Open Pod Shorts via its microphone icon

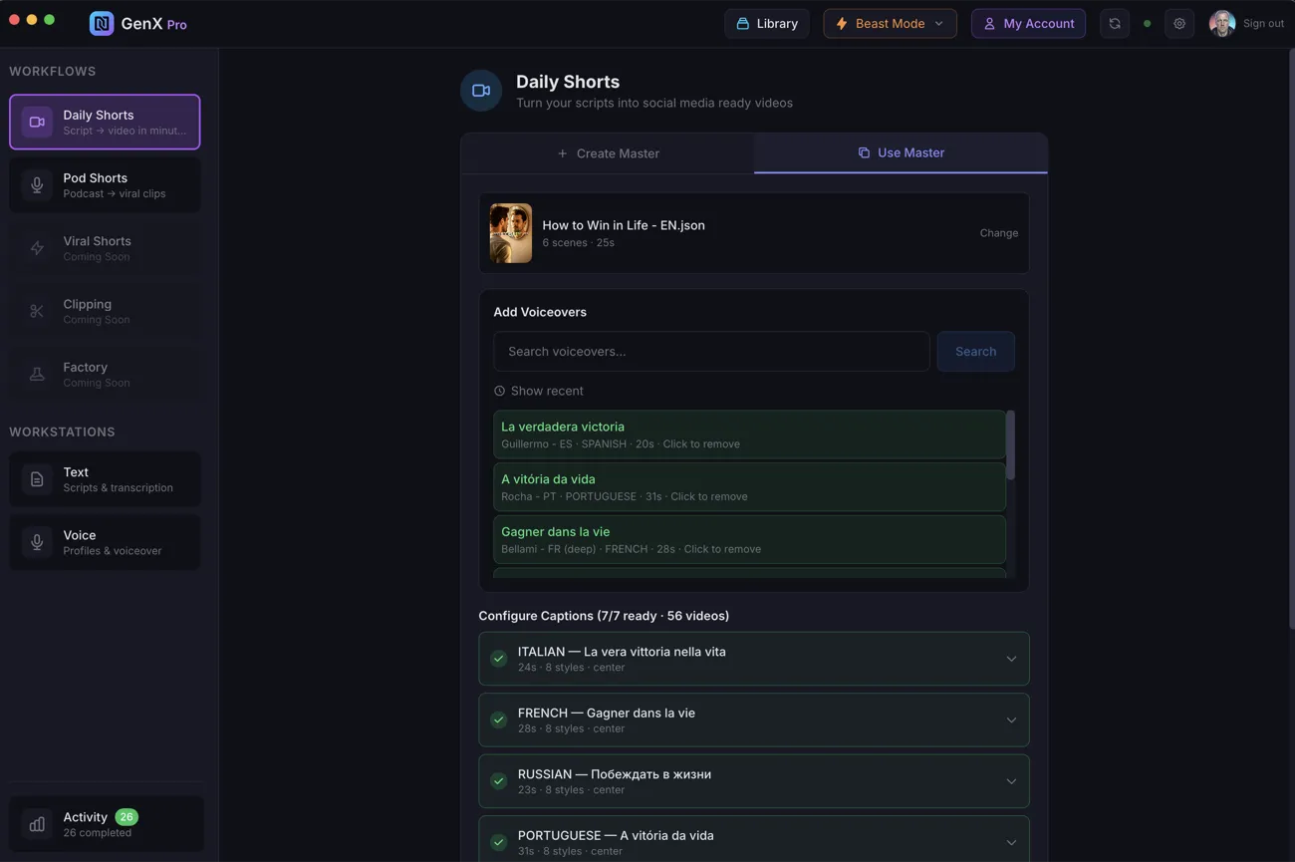(37, 184)
